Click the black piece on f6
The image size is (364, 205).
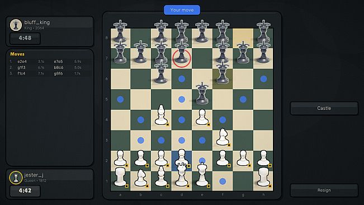[223, 72]
